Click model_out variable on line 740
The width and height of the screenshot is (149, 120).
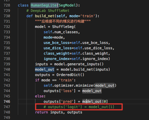click(45, 70)
